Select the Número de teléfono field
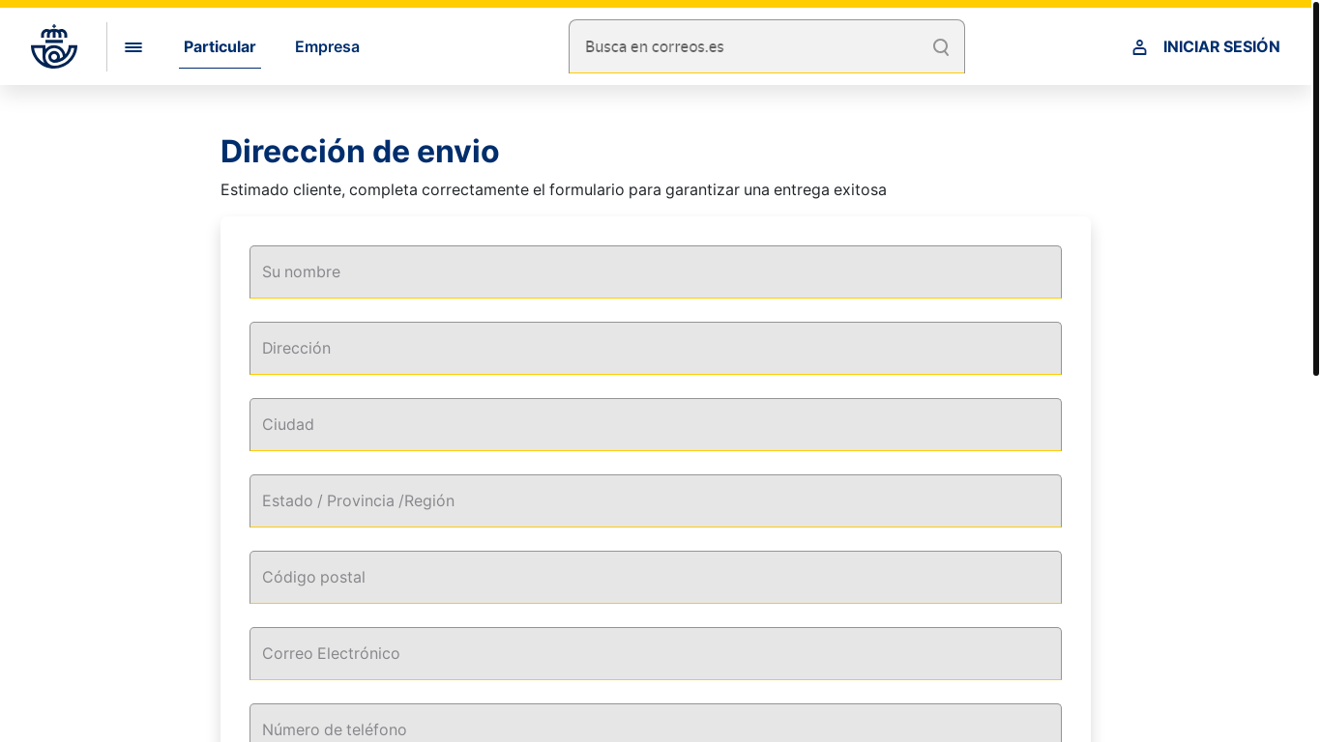Screen dimensions: 1321x742 656,723
